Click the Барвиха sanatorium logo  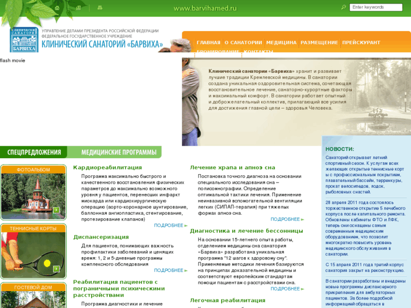(24, 40)
